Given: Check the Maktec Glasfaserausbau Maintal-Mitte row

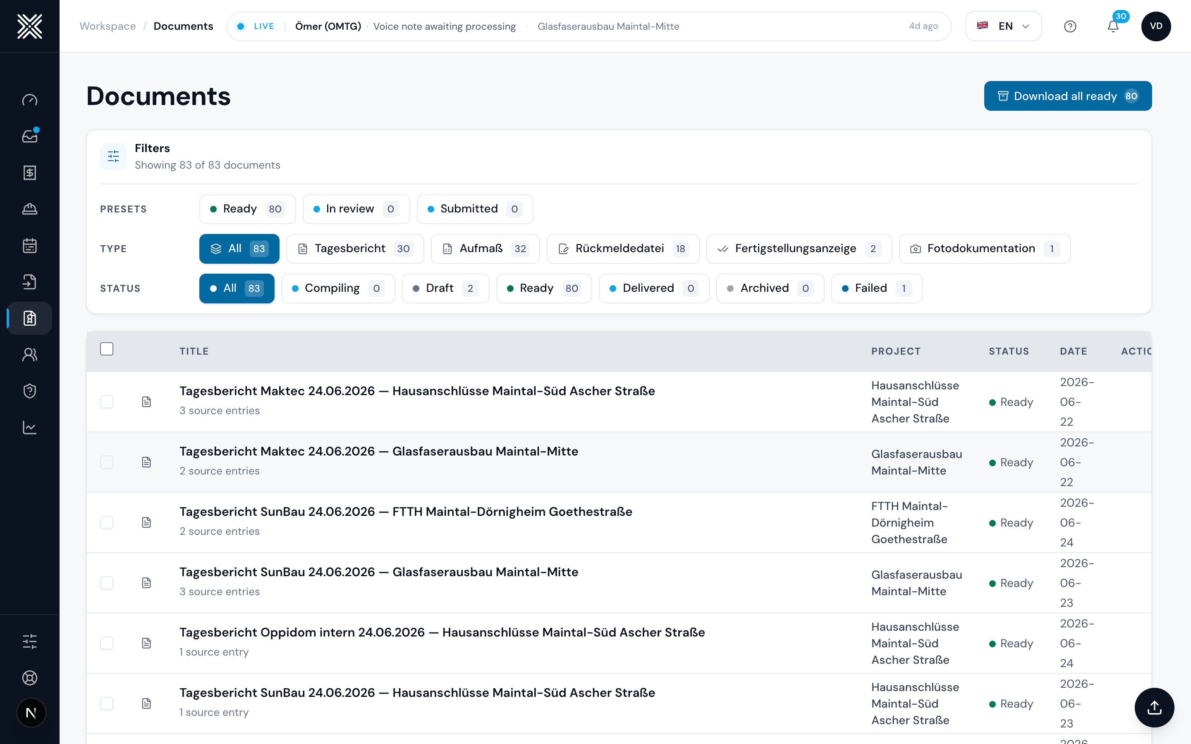Looking at the screenshot, I should [107, 462].
